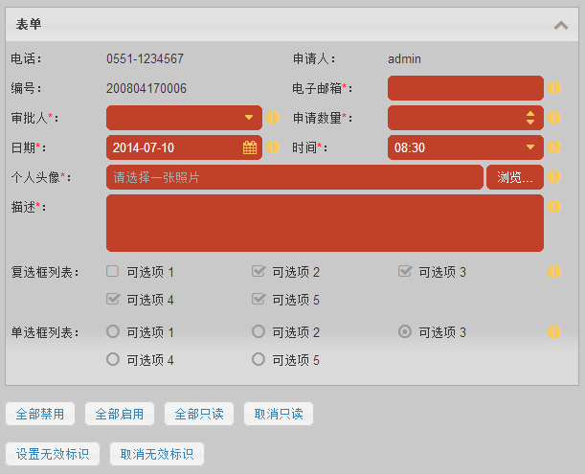Image resolution: width=585 pixels, height=474 pixels.
Task: Check the 可选项 1 checkbox
Action: [112, 271]
